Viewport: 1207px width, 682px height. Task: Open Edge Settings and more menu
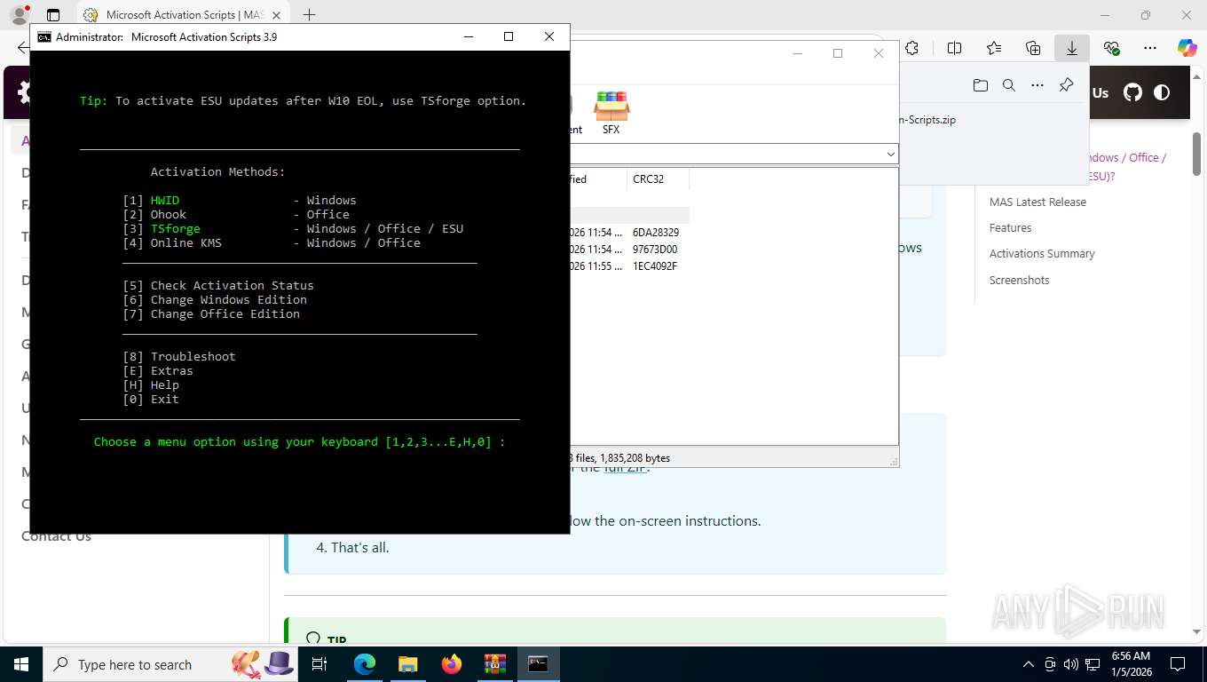[1150, 48]
